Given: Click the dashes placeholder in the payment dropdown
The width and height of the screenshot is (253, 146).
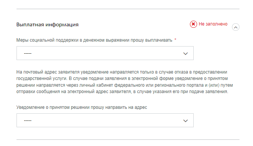Looking at the screenshot, I should [28, 53].
